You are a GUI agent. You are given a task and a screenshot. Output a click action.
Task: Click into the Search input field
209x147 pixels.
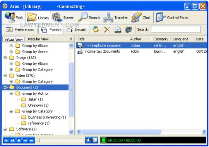point(176,29)
